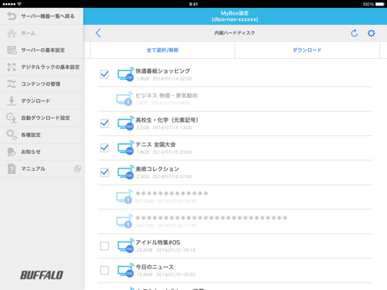The height and width of the screenshot is (290, 387).
Task: Click the お知らせ notification icon
Action: tap(11, 151)
